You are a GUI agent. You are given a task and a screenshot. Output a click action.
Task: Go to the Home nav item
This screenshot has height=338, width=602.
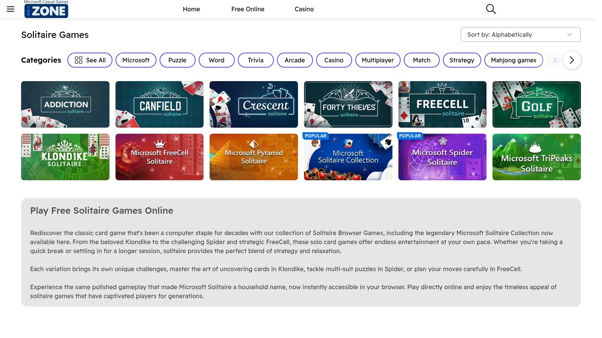click(192, 9)
